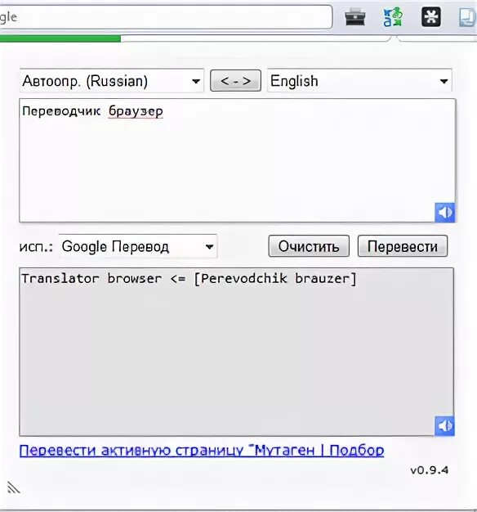Screen dimensions: 477x512
Task: Click the blue page icon on the toolbar's right edge
Action: [x=467, y=18]
